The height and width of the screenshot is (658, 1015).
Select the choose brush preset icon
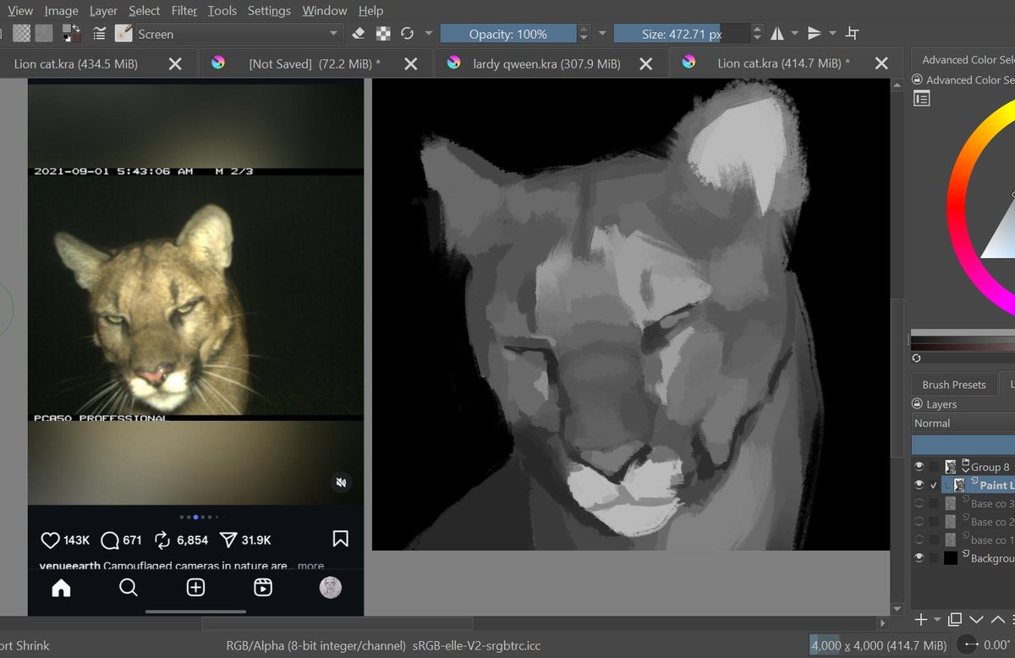[x=123, y=33]
